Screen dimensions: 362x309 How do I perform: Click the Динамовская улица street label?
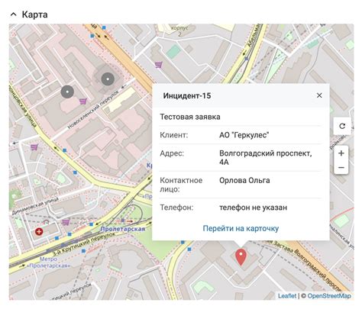[x=35, y=206]
